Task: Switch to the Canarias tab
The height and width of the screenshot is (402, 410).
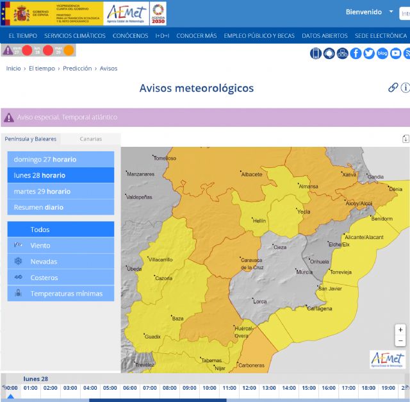Action: (x=90, y=139)
